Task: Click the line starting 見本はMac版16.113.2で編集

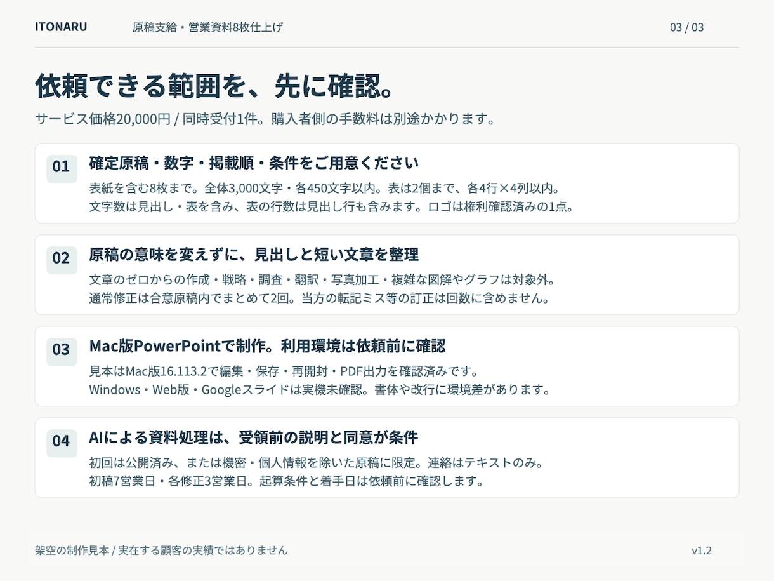Action: pos(284,371)
